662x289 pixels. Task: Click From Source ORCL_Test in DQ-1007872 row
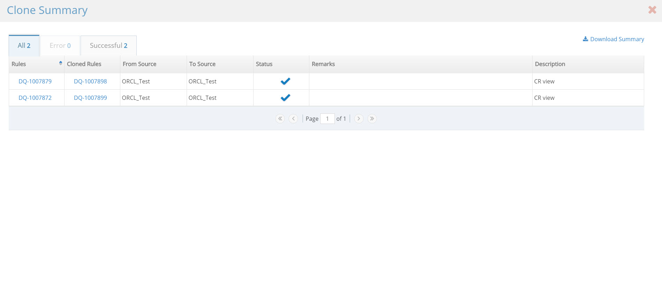click(136, 98)
